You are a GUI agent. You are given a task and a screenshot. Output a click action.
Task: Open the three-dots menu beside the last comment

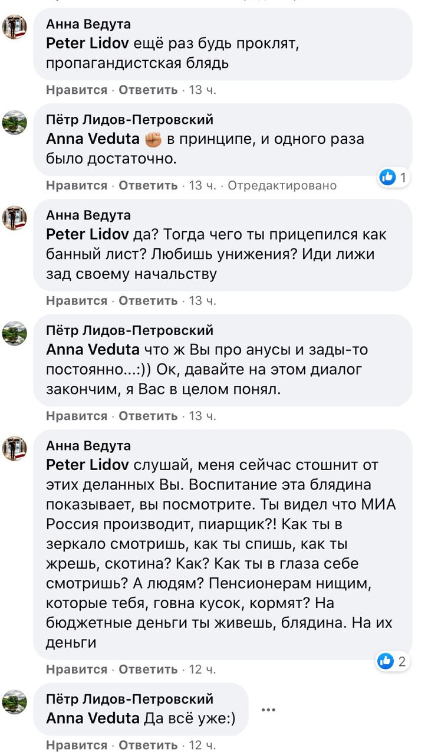[x=268, y=710]
